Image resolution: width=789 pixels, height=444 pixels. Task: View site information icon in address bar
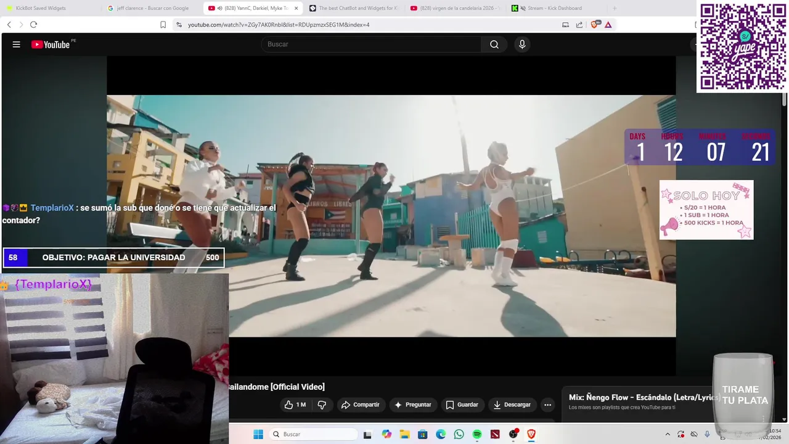coord(179,25)
